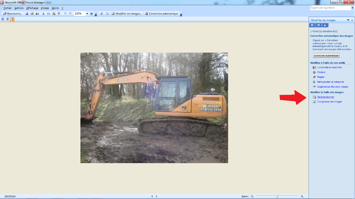The image size is (355, 199).
Task: Open the Luminosité et contraste link
Action: (329, 67)
